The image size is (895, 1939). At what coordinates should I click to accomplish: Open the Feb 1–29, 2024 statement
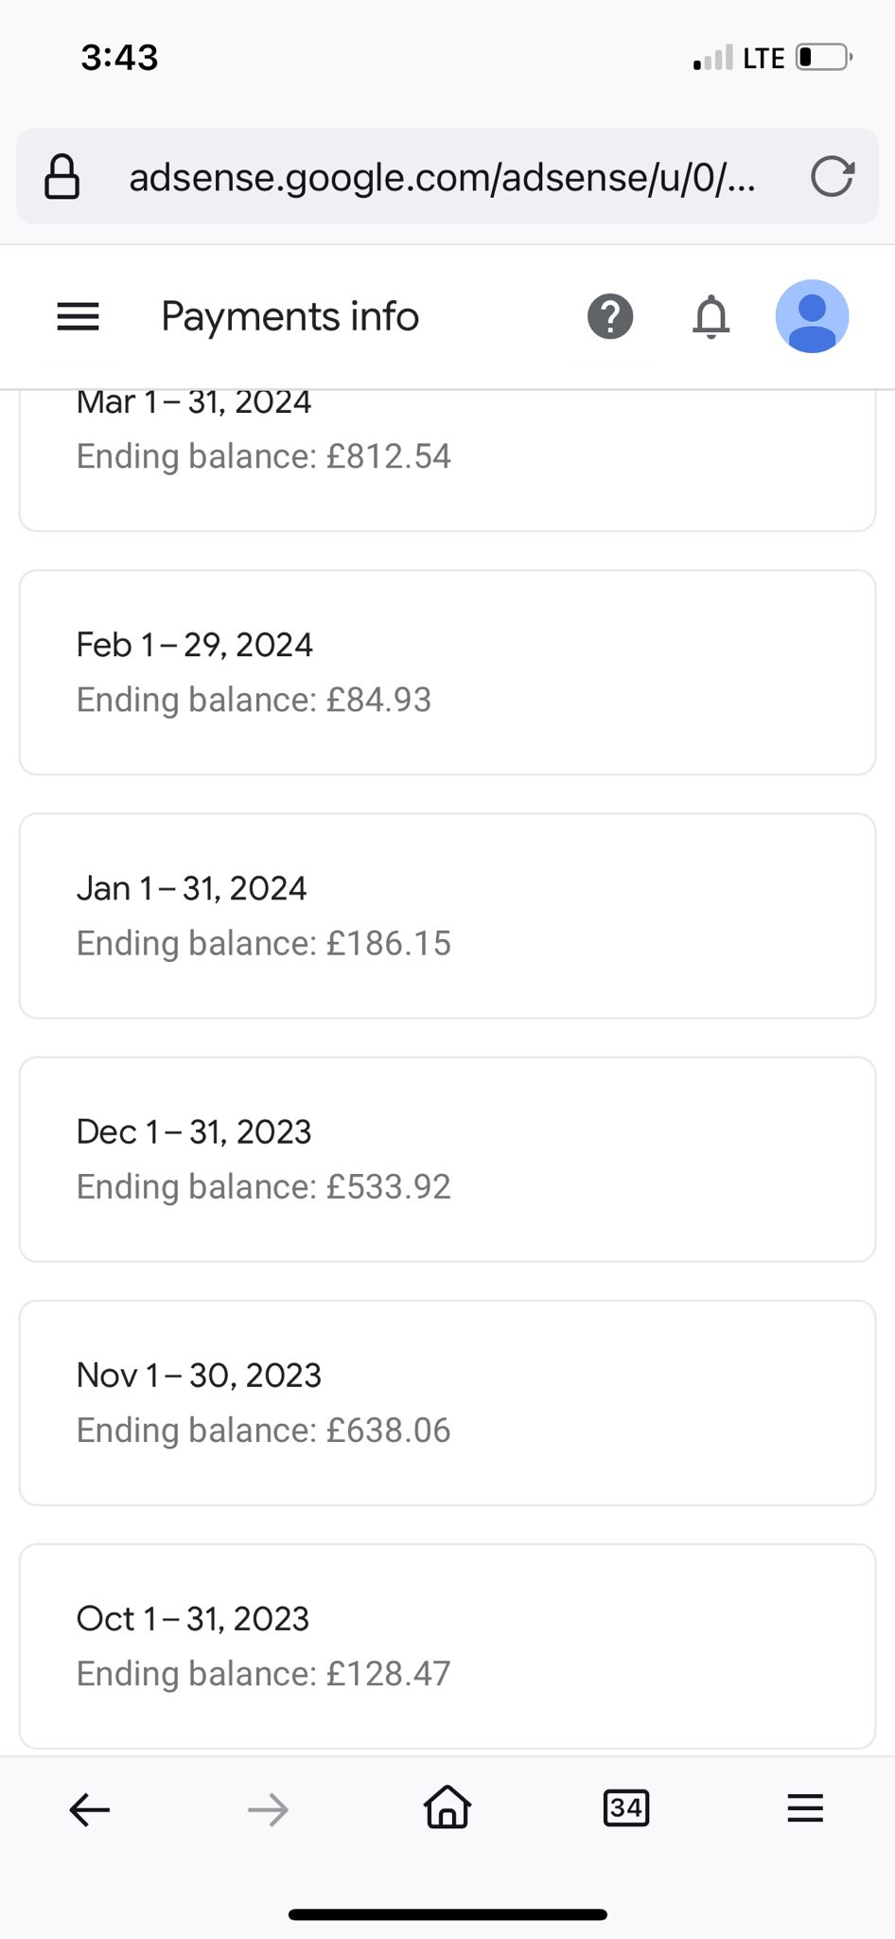tap(447, 672)
